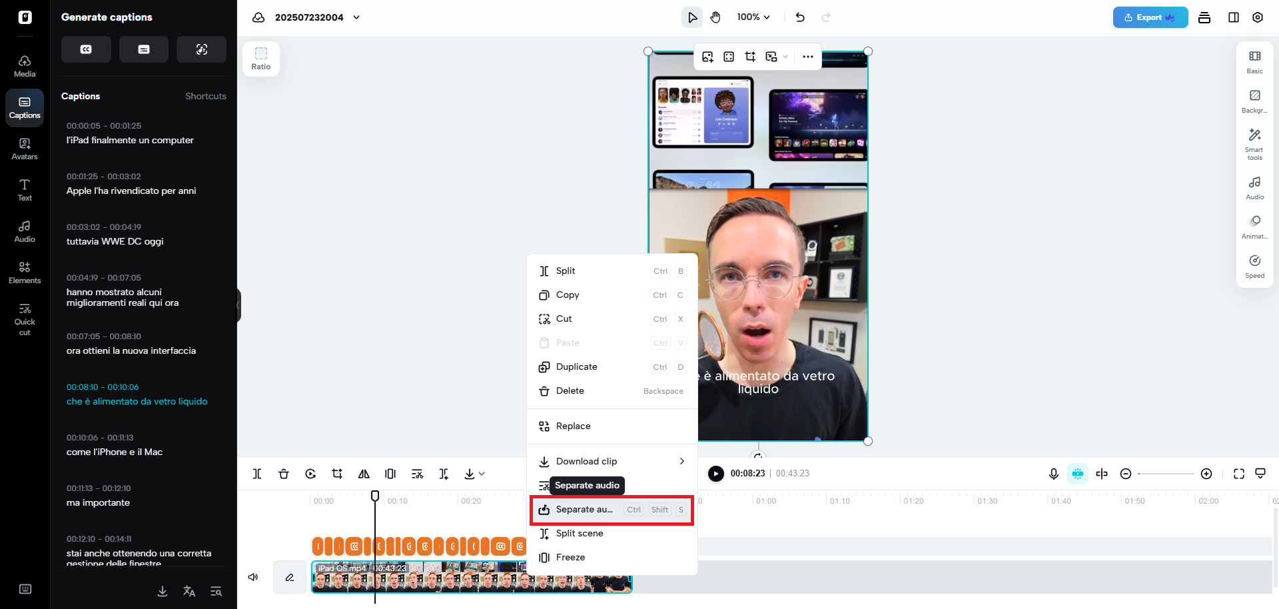Click the auto lyrics recognition button
This screenshot has height=609, width=1279.
[202, 49]
